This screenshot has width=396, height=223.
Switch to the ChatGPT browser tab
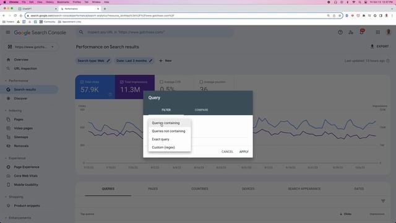37,9
